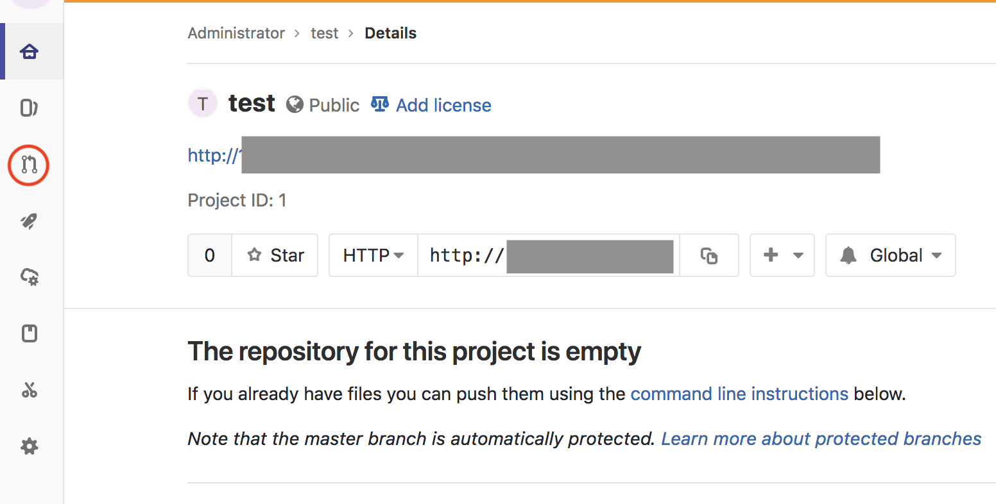
Task: Click the star count showing 0
Action: (x=210, y=255)
